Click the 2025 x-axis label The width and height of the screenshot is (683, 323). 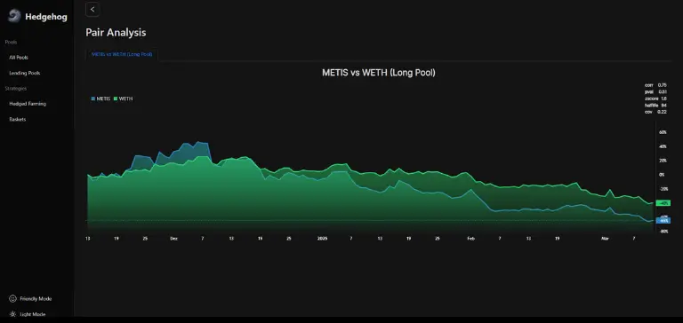(322, 238)
